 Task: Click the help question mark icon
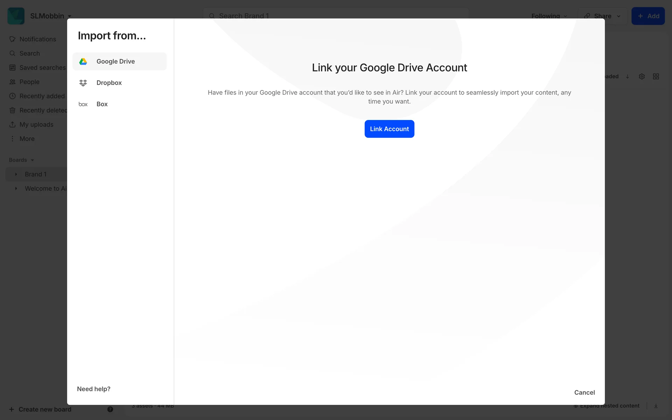110,409
